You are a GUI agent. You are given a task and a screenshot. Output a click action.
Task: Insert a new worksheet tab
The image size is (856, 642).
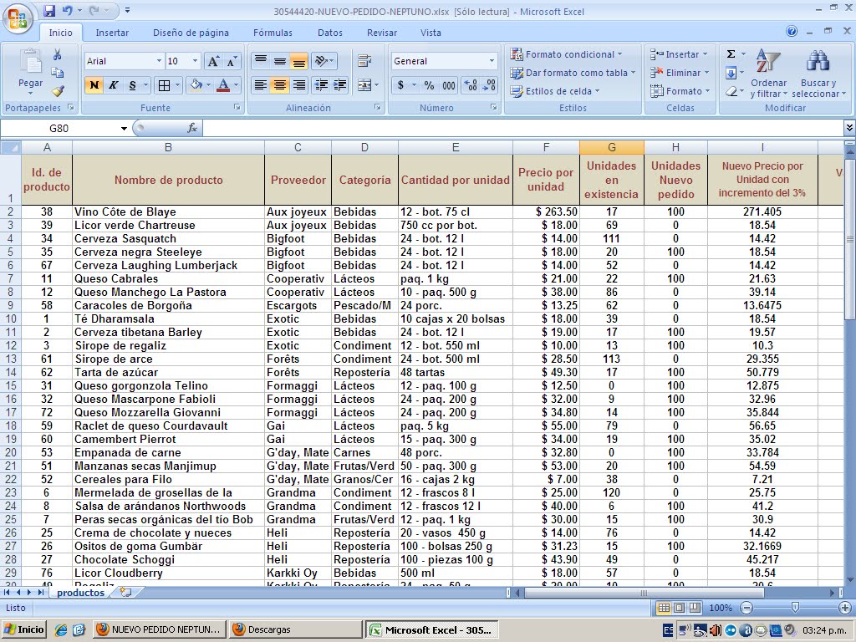pyautogui.click(x=125, y=593)
